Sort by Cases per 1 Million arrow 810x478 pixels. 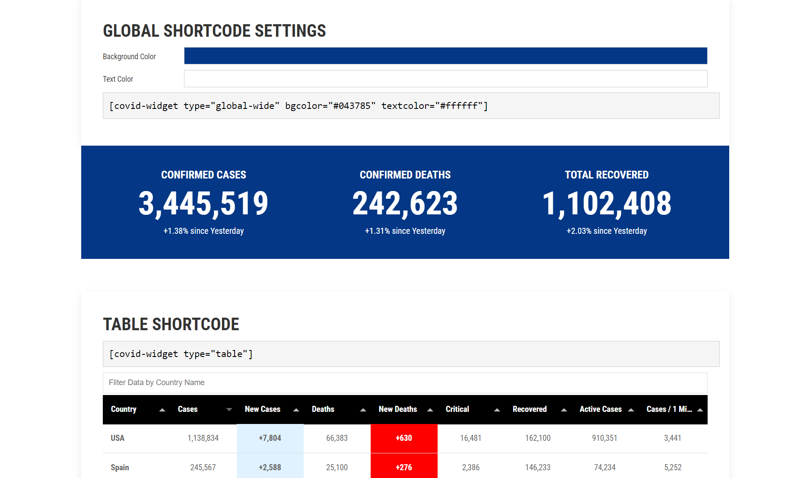pos(700,410)
